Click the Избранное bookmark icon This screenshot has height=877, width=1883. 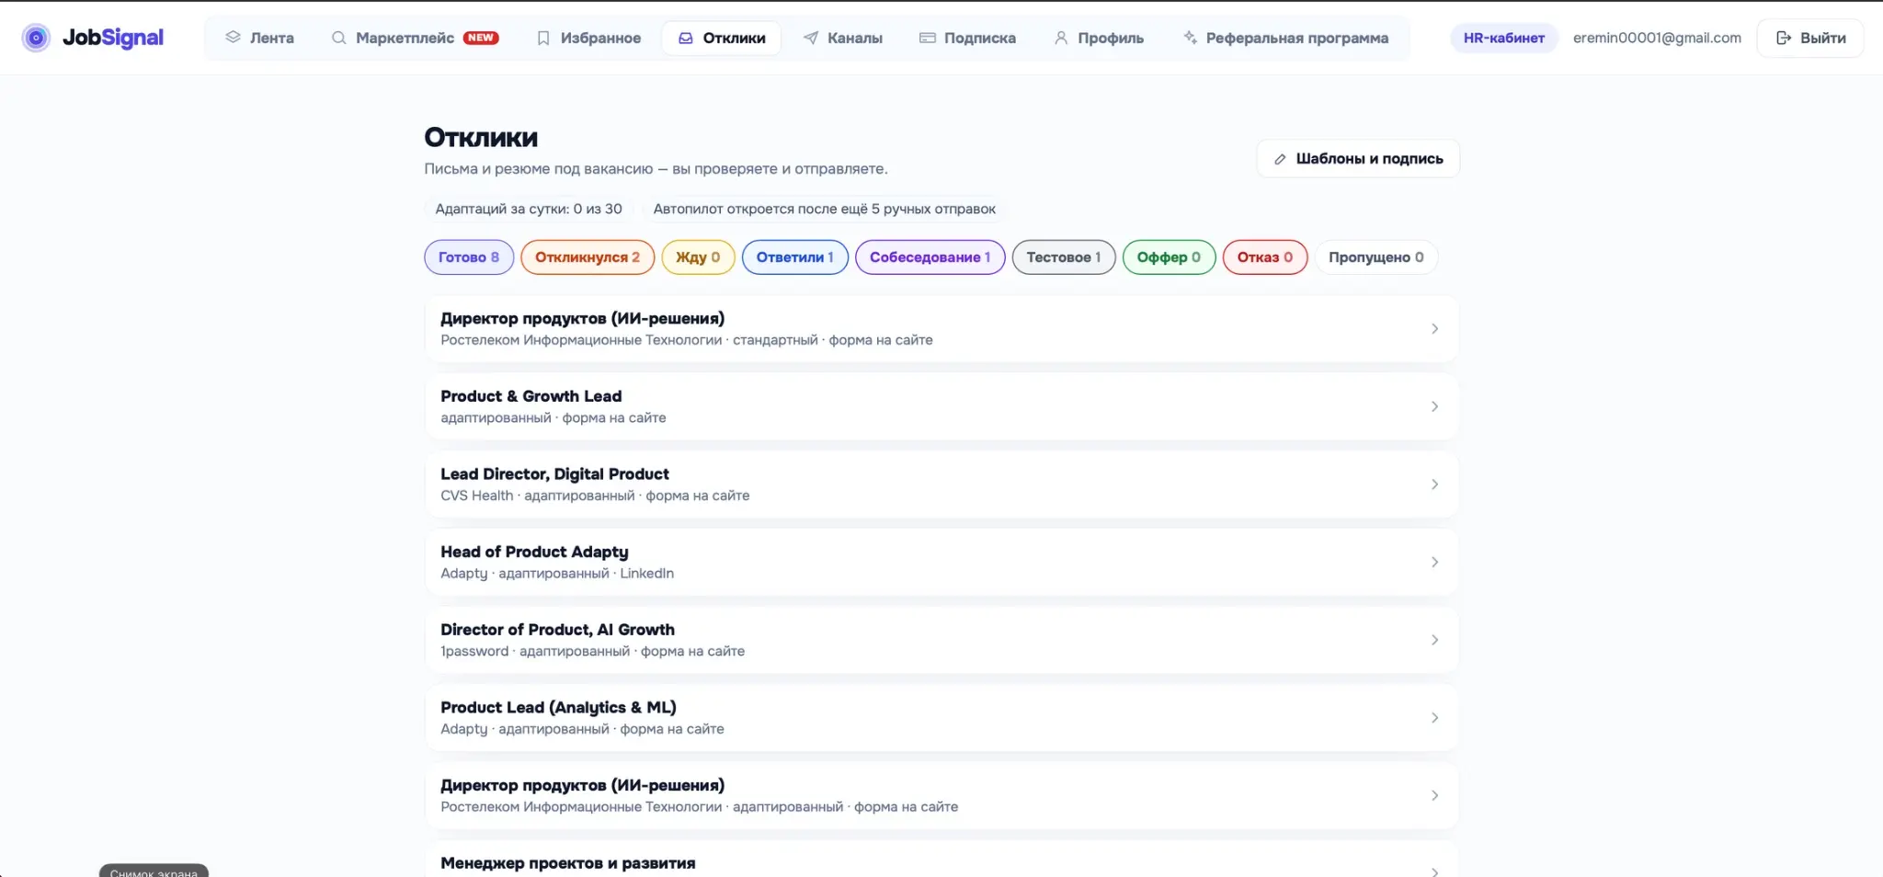coord(543,38)
